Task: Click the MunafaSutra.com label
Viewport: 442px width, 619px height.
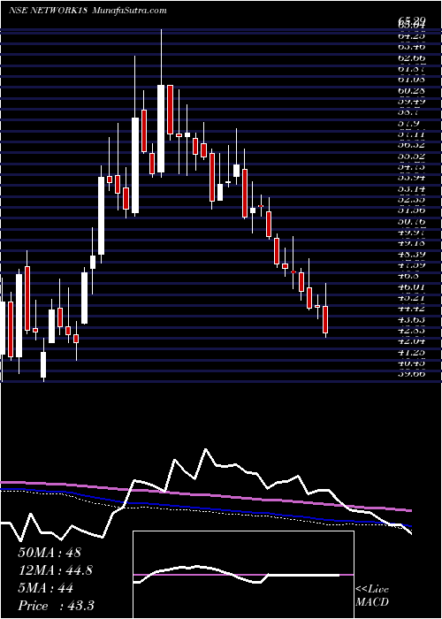Action: (x=129, y=11)
